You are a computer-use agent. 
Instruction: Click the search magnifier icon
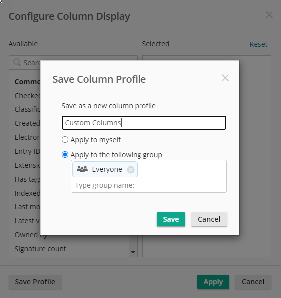[17, 62]
